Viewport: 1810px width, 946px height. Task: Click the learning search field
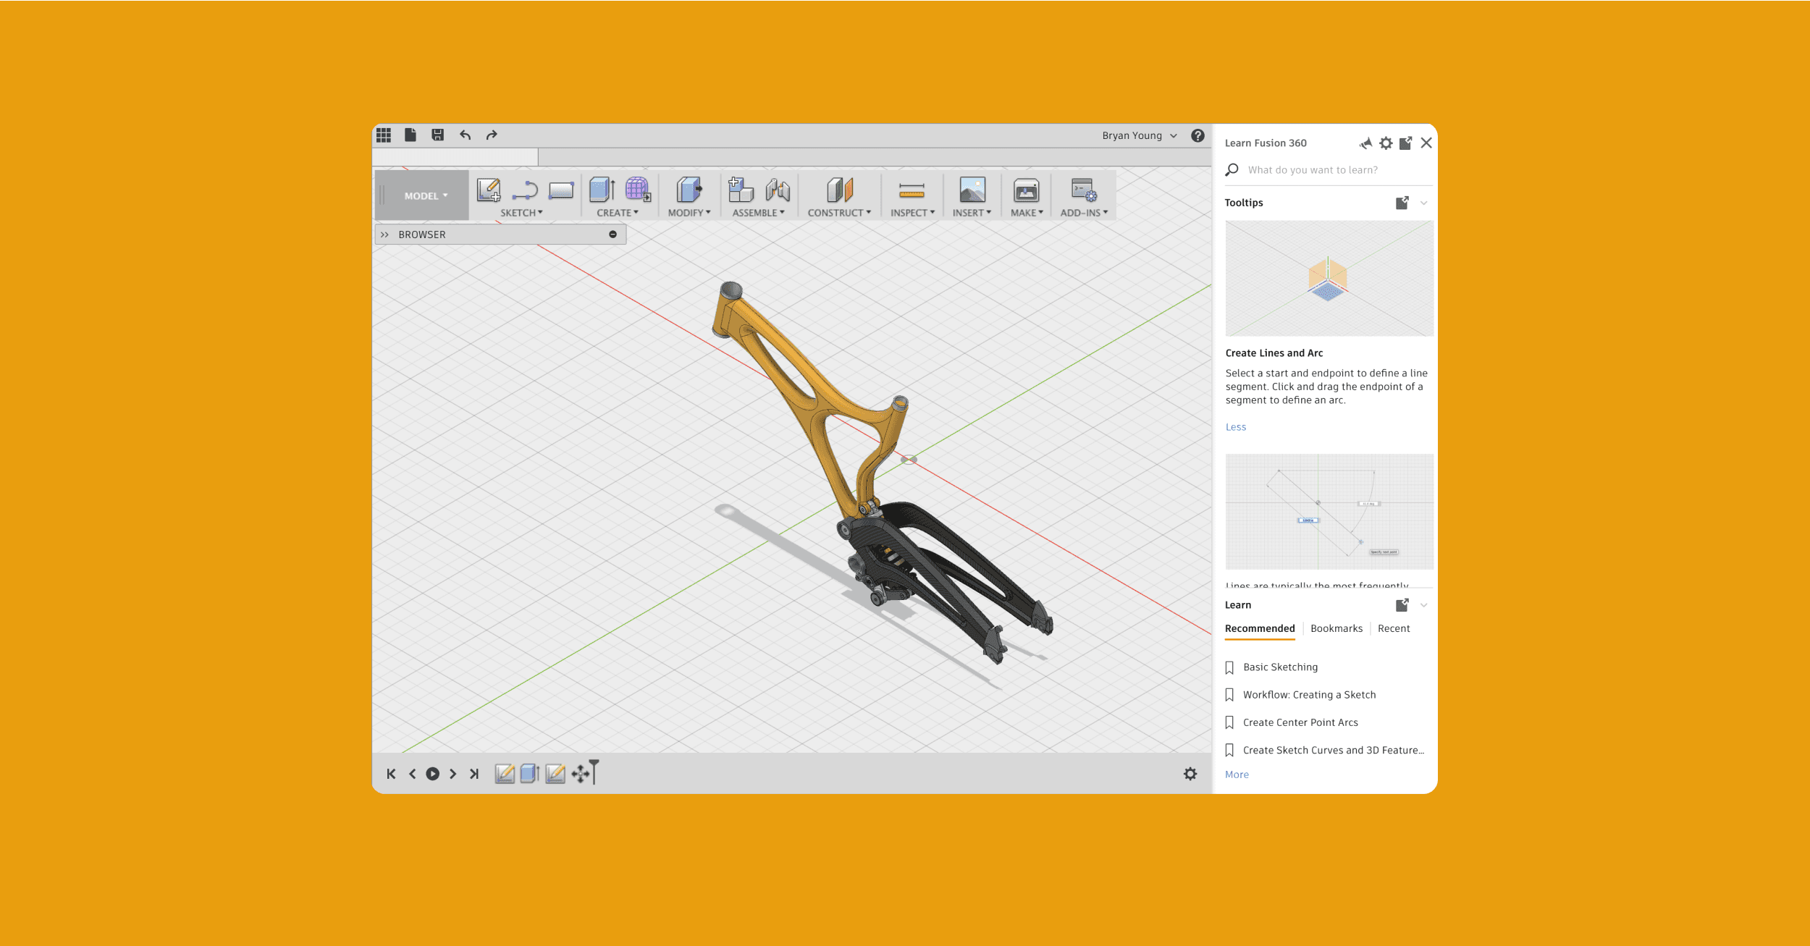click(1312, 170)
